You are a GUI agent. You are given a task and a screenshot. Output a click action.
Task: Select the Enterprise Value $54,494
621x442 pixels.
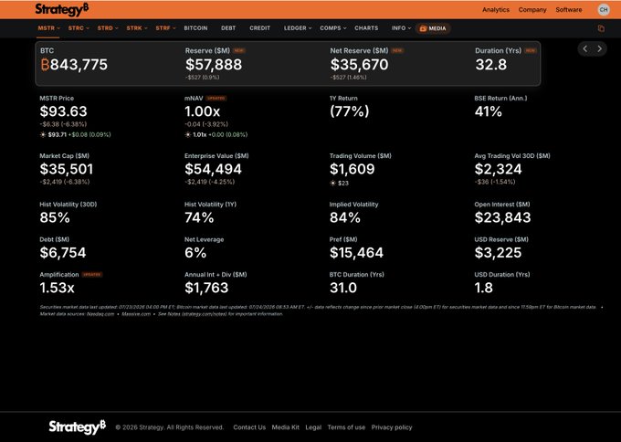pos(213,169)
